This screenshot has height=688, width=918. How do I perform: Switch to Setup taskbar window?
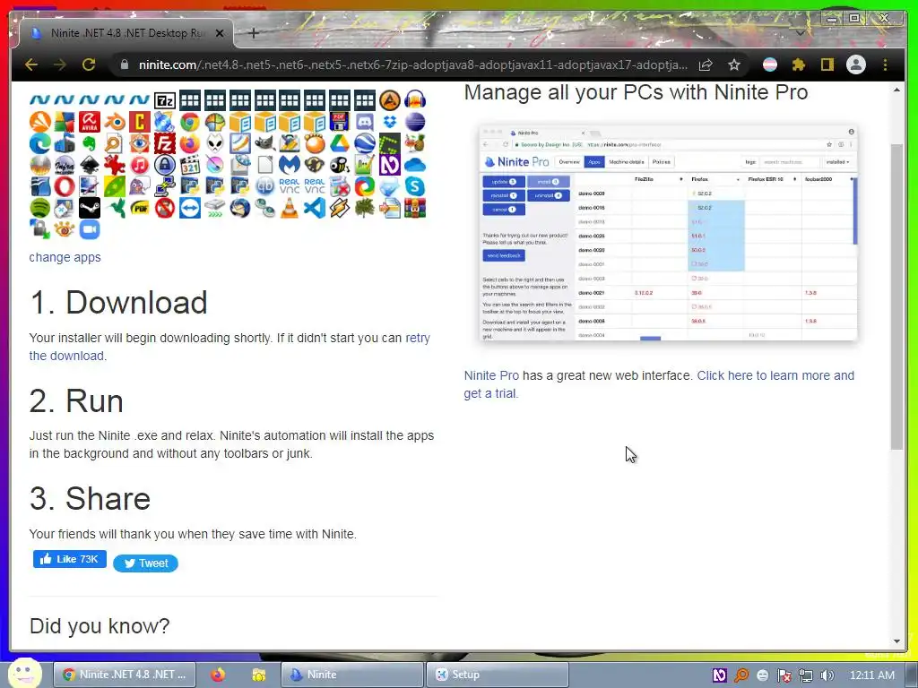coord(497,675)
